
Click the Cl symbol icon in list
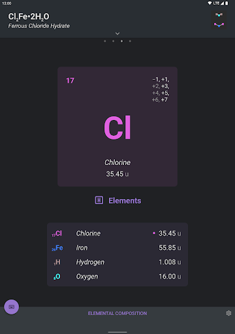pyautogui.click(x=57, y=234)
